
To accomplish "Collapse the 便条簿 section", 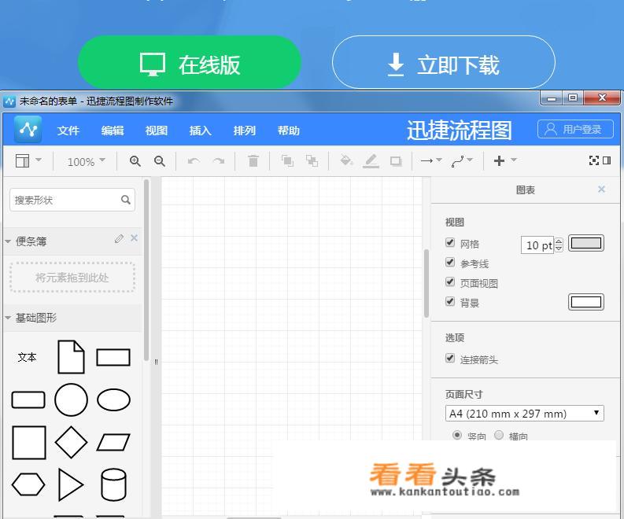I will [x=8, y=241].
